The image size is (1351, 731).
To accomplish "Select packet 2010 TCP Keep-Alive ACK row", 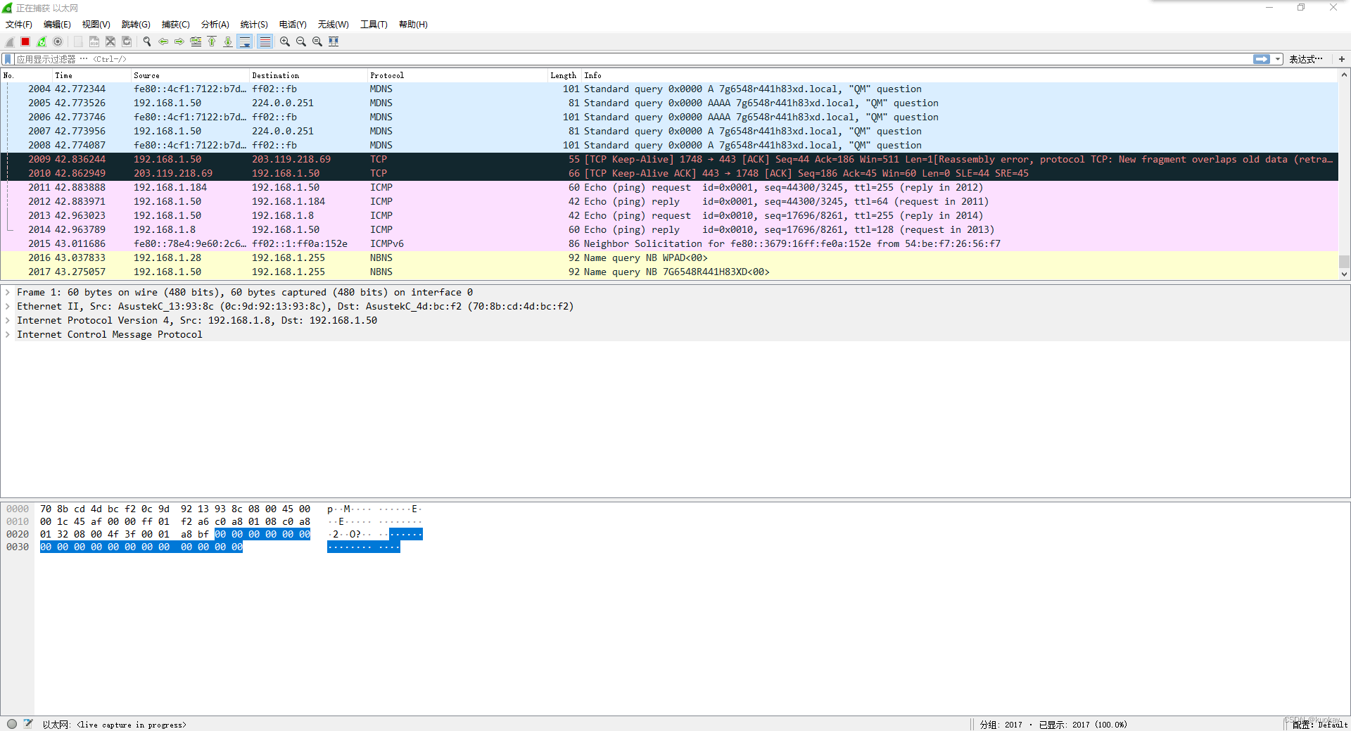I will [x=669, y=174].
